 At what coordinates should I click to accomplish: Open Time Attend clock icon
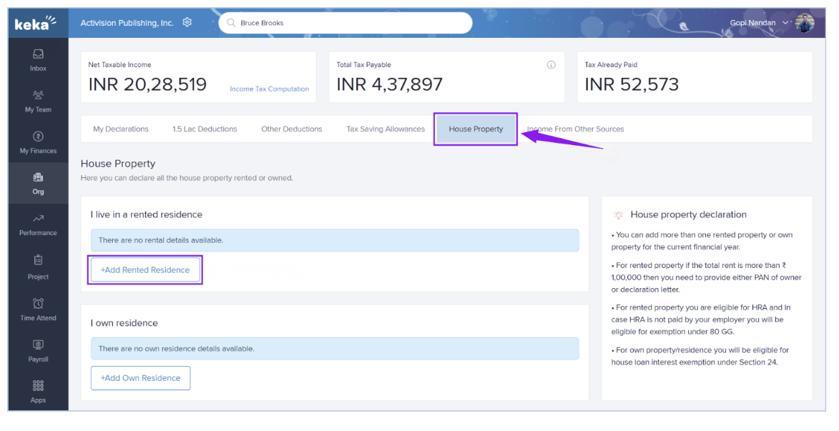tap(38, 304)
